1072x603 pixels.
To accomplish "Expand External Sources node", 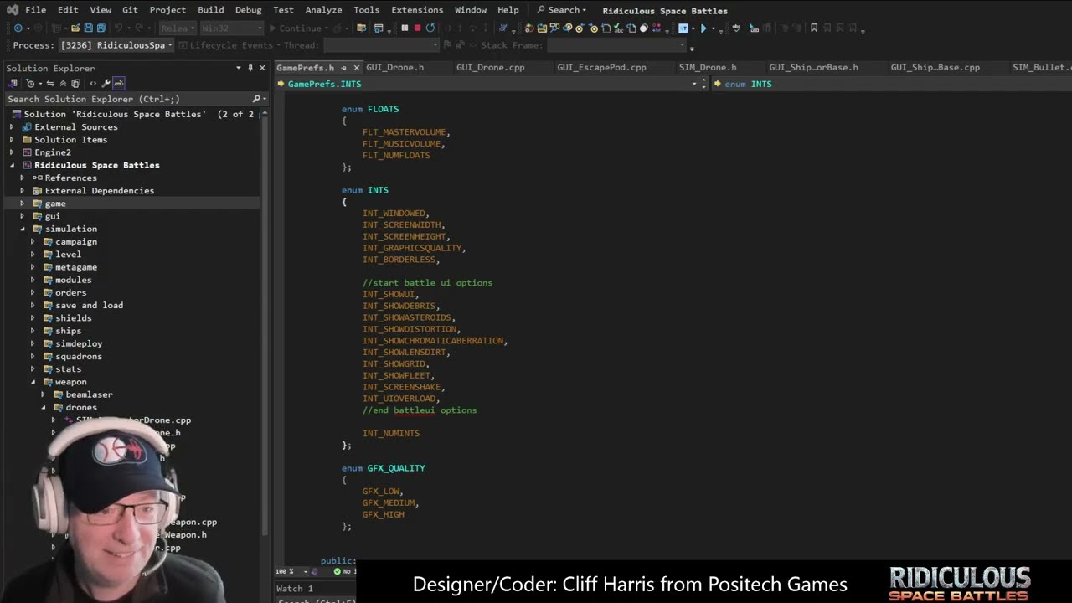I will tap(12, 127).
